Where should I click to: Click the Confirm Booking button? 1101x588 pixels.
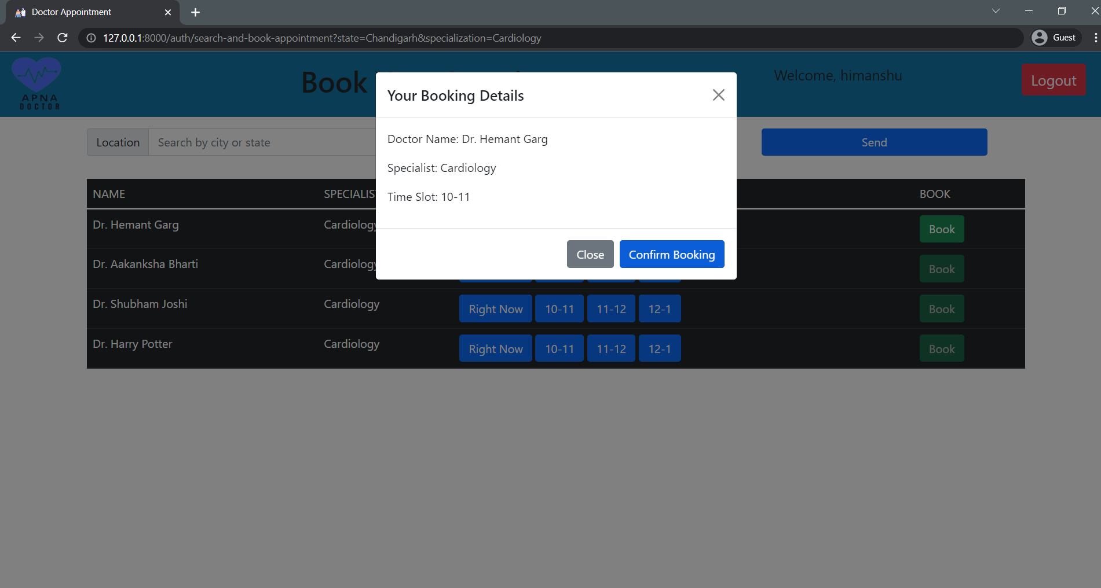click(672, 254)
